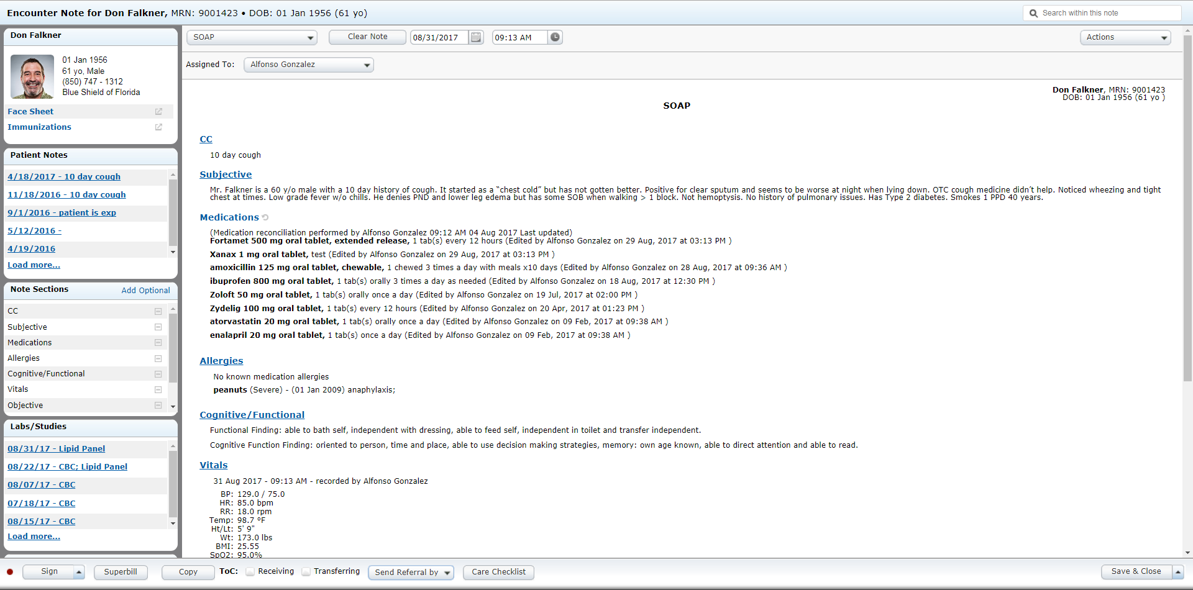The image size is (1193, 590).
Task: Open the 4/19/2016 patient note
Action: (31, 249)
